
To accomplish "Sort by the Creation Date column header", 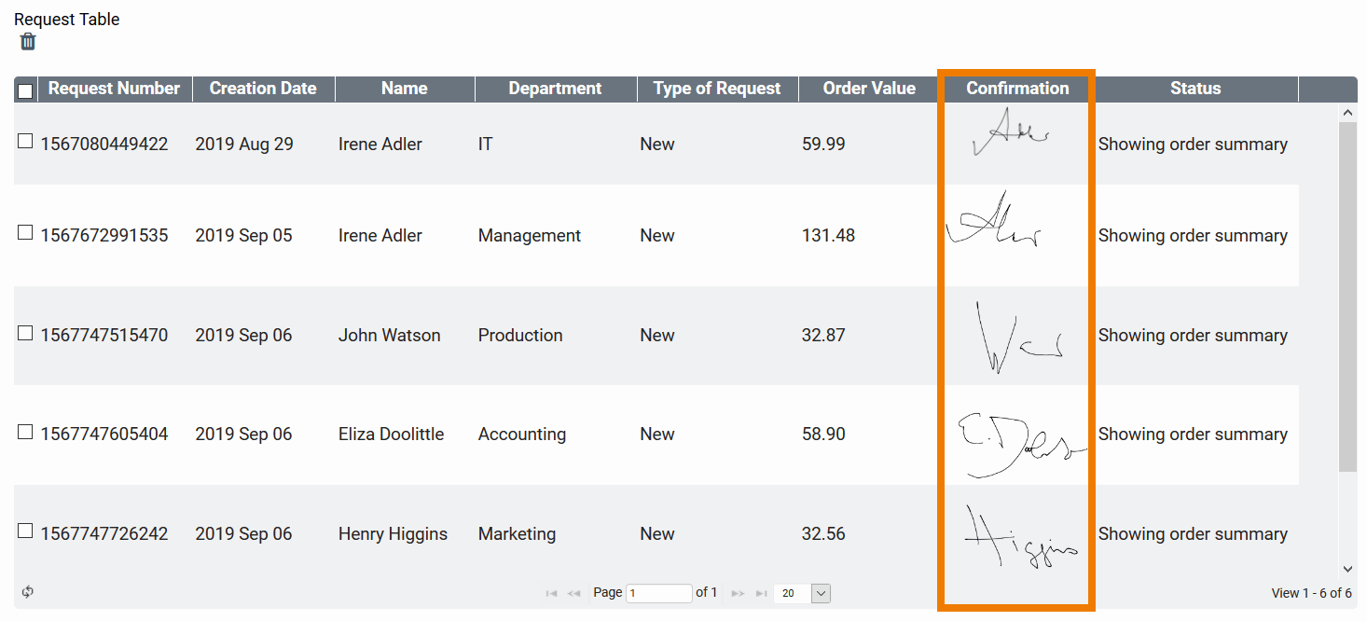I will coord(263,89).
